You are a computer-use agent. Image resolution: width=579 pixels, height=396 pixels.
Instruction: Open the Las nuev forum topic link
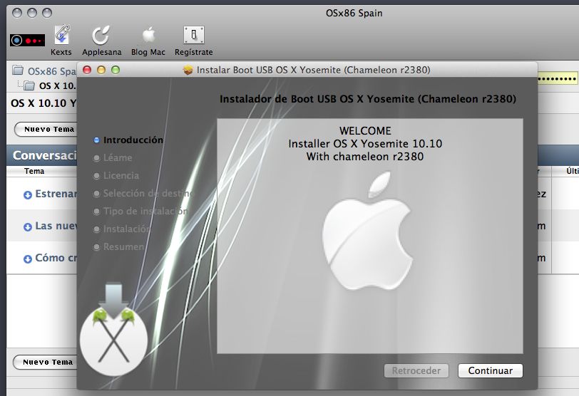(x=56, y=226)
